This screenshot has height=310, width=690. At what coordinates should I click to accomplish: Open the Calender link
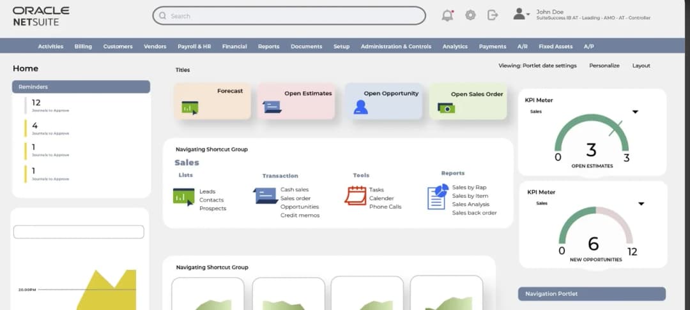pos(381,198)
